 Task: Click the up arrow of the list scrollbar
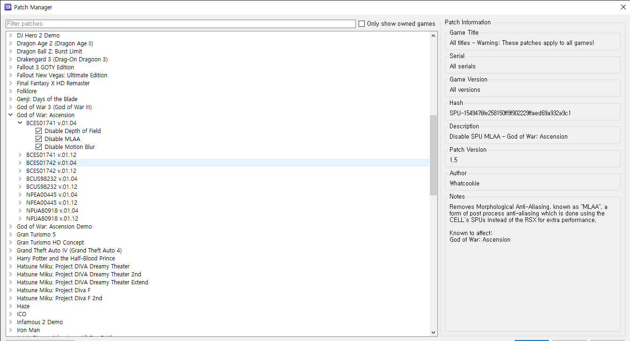click(433, 36)
